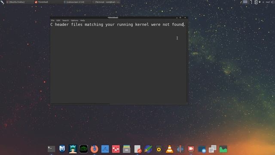275x155 pixels.
Task: Close the Untitled editor window
Action: pyautogui.click(x=185, y=18)
